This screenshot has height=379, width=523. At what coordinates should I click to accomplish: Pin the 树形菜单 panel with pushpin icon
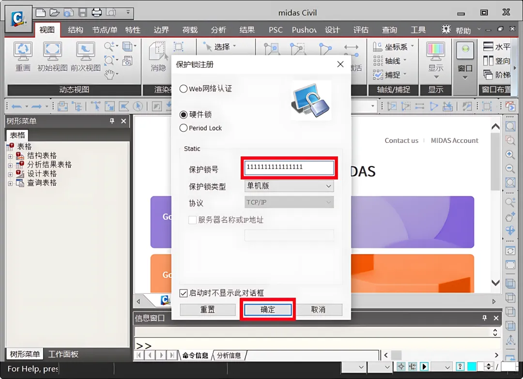(112, 121)
